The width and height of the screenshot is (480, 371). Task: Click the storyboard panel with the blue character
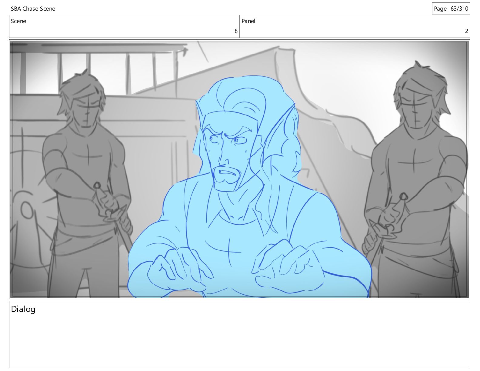pyautogui.click(x=240, y=169)
